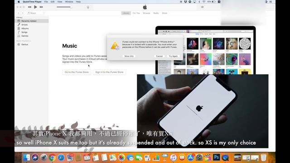Click the AirPlay display menu bar icon
The height and width of the screenshot is (163, 290).
tap(194, 2)
